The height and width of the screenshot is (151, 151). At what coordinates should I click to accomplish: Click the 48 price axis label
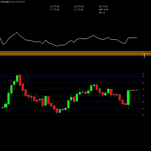(x=143, y=77)
